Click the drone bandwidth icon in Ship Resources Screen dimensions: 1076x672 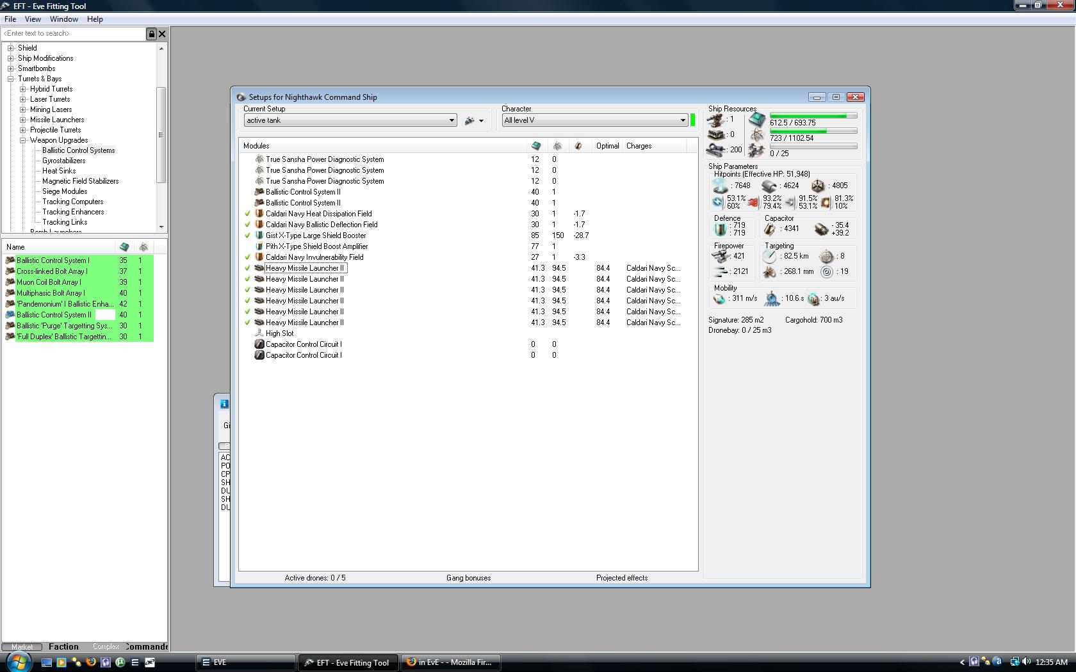757,150
